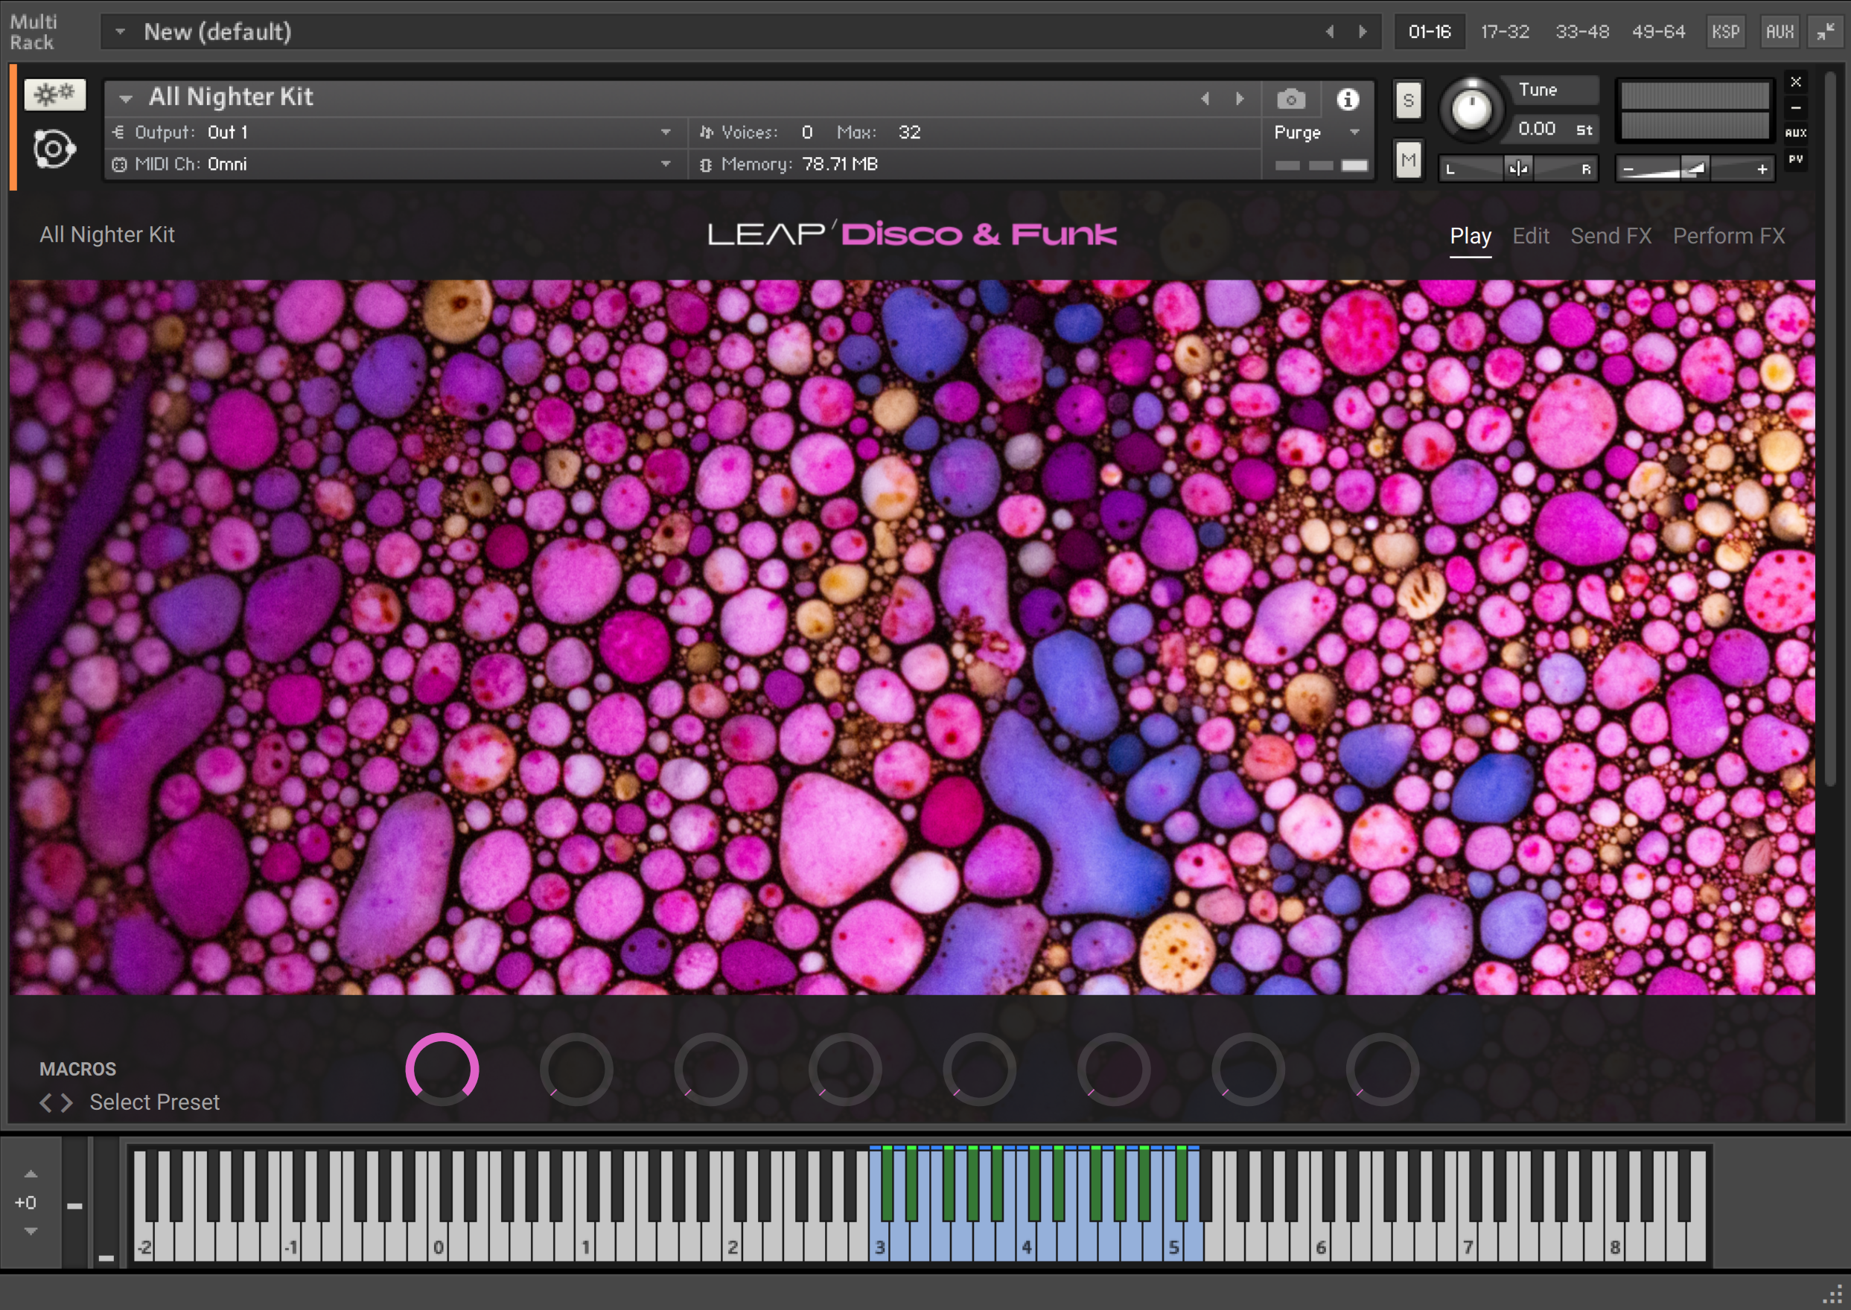Click the last macro knob

(x=1382, y=1070)
